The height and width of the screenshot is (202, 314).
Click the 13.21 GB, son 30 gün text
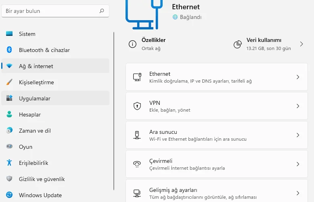coord(268,48)
